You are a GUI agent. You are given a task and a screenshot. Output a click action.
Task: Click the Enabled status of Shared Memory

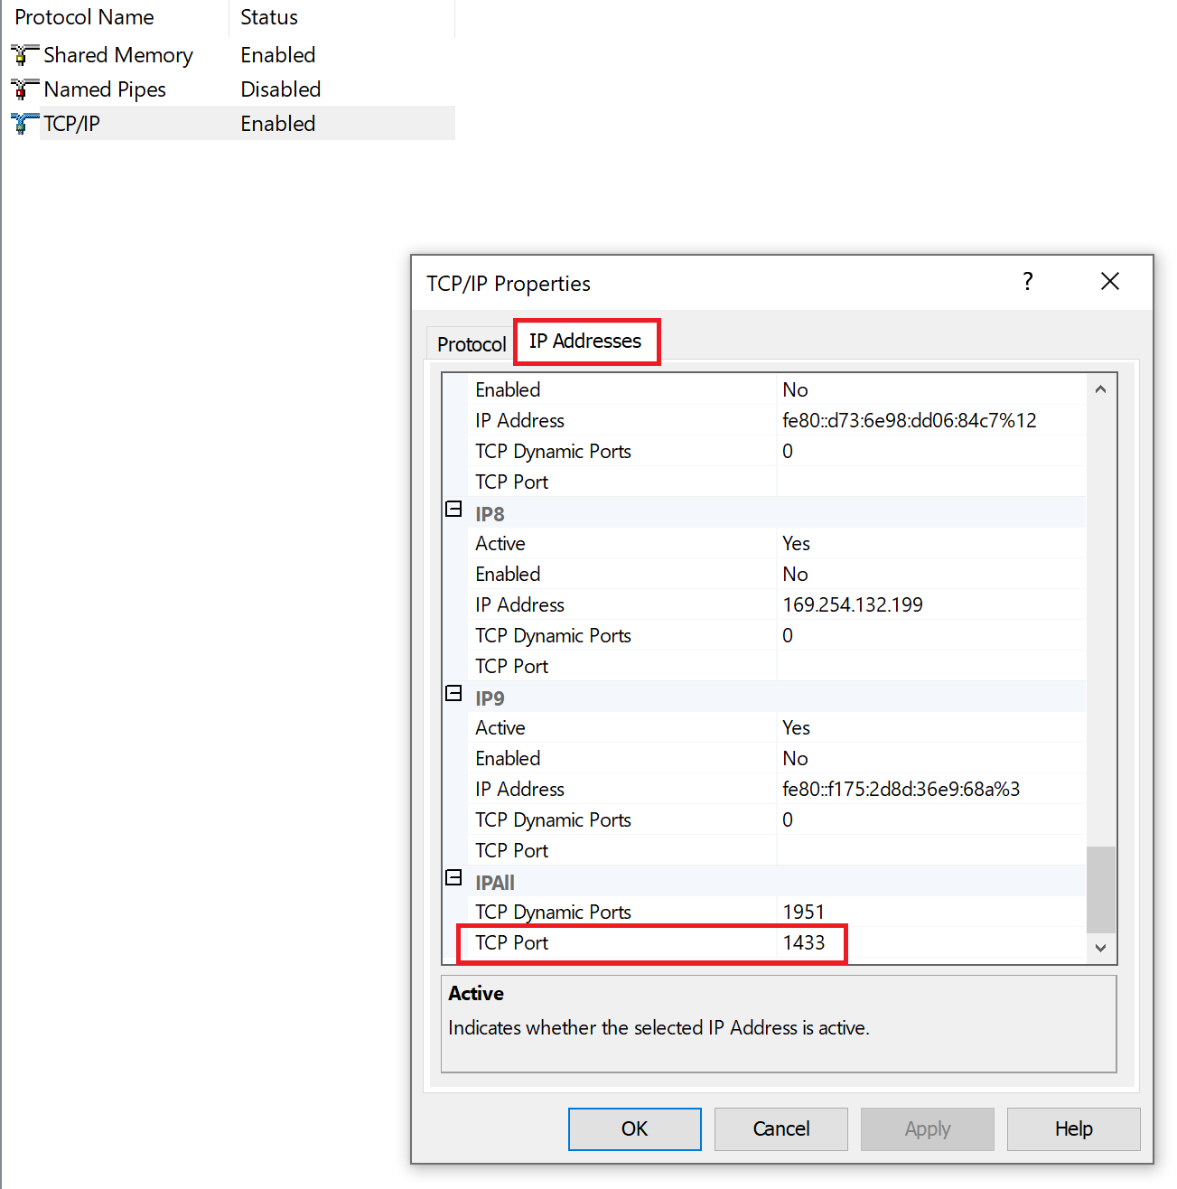(x=278, y=55)
